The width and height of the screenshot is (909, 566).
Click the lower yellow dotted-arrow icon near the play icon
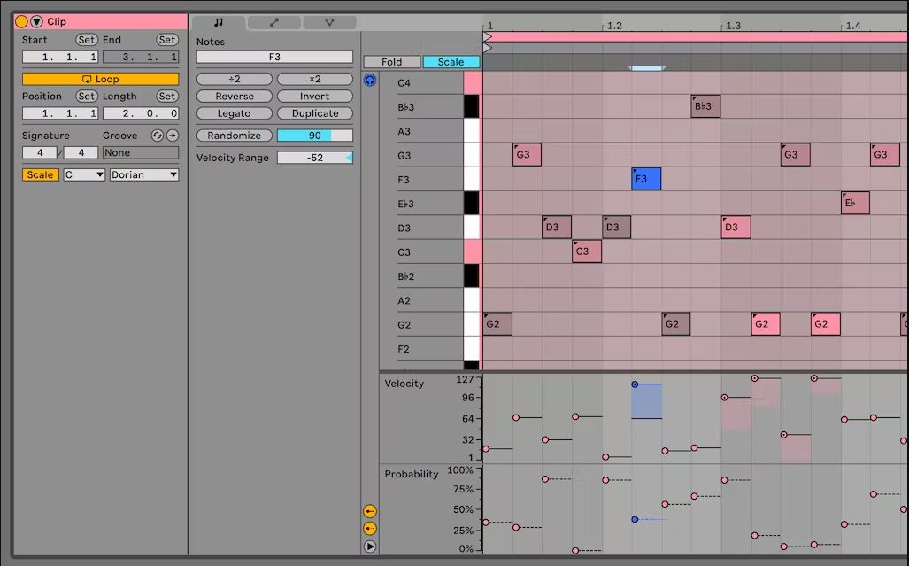click(x=370, y=529)
